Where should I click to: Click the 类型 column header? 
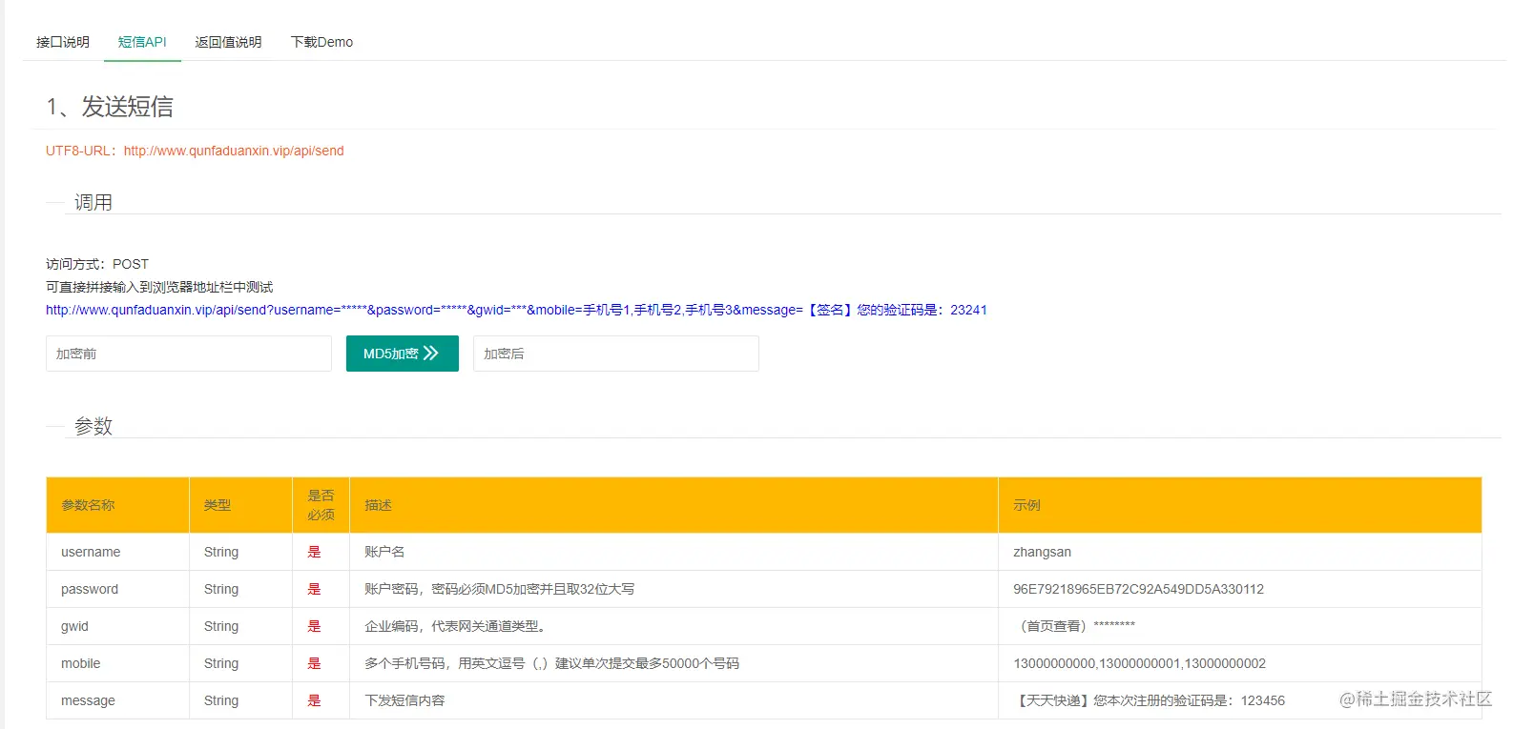(218, 505)
